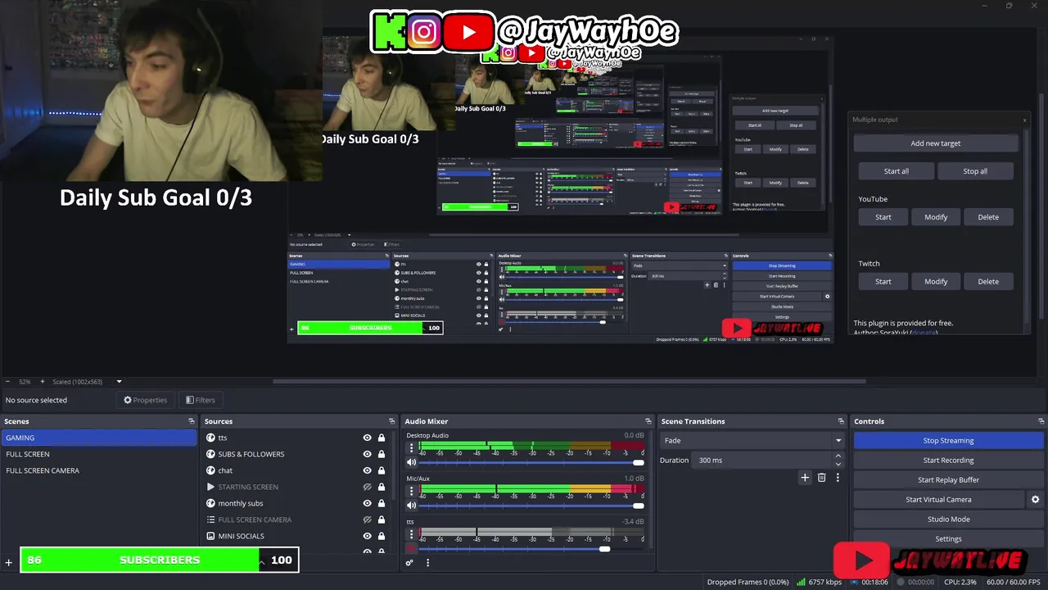The image size is (1048, 590).
Task: Unlock the tts source lock
Action: coord(382,438)
